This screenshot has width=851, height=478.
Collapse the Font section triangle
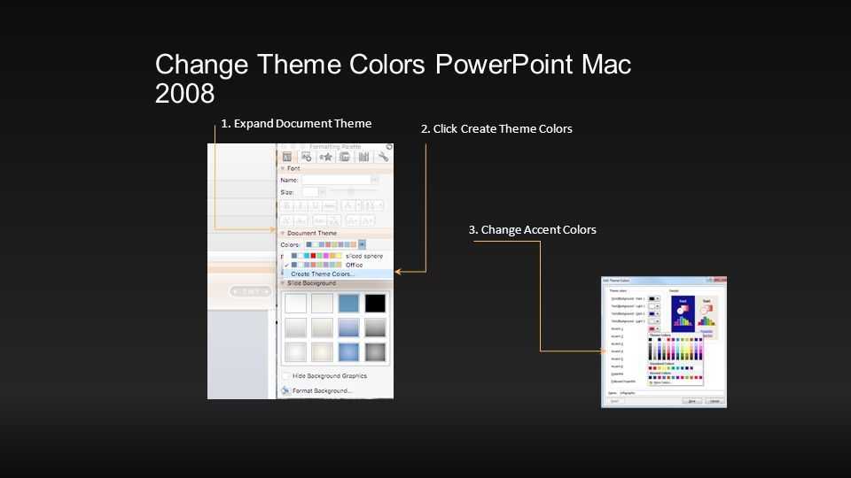point(282,168)
